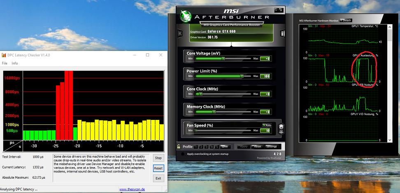The height and width of the screenshot is (193, 400).
Task: Open the File menu in DPC Latency Checker
Action: coord(5,63)
